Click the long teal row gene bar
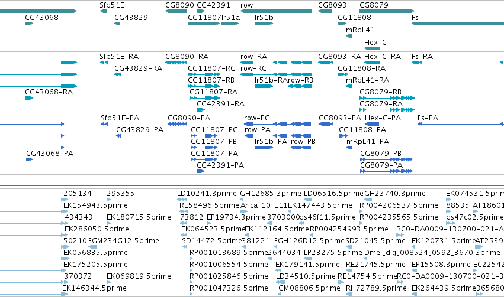The width and height of the screenshot is (504, 297). click(x=276, y=11)
